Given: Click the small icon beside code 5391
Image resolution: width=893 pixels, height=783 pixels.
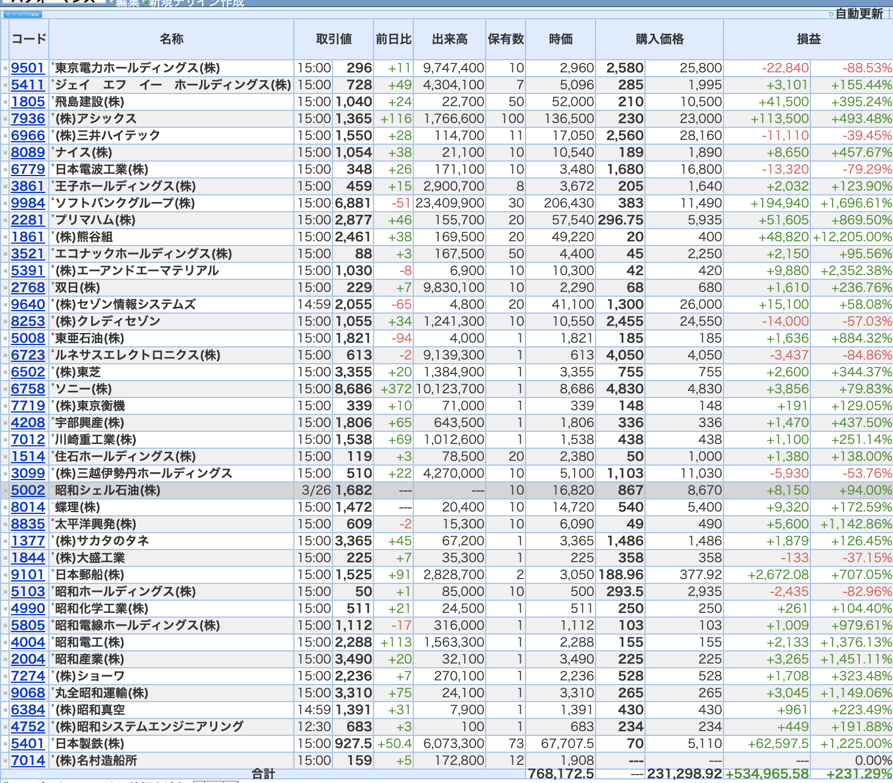Looking at the screenshot, I should coord(5,271).
